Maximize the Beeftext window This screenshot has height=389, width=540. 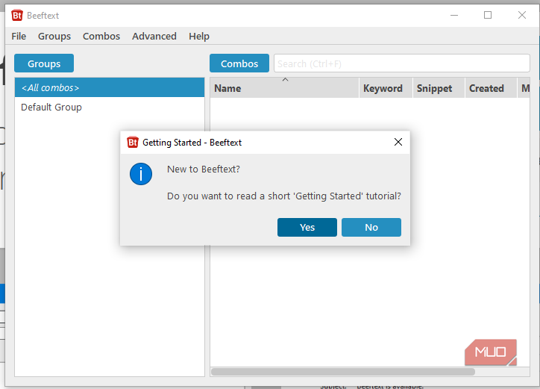pos(488,16)
